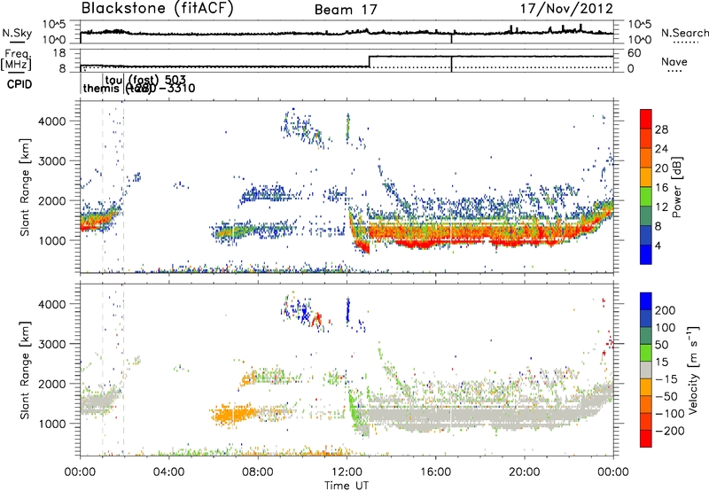Click the "20" value on the Power colorbar

point(661,168)
